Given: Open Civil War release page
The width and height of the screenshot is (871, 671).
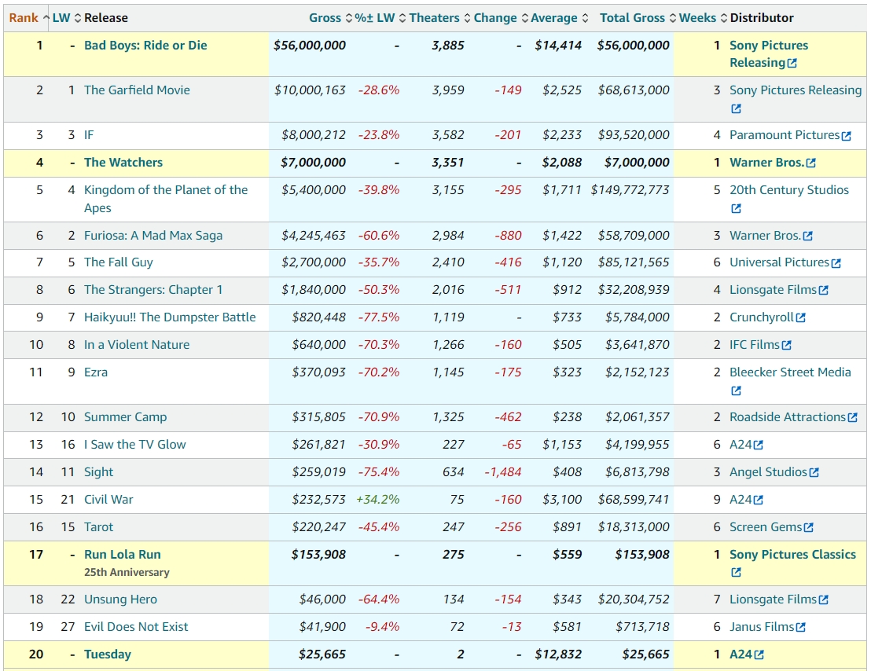Looking at the screenshot, I should (108, 500).
